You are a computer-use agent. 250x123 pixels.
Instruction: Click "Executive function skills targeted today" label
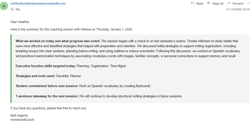[45, 66]
